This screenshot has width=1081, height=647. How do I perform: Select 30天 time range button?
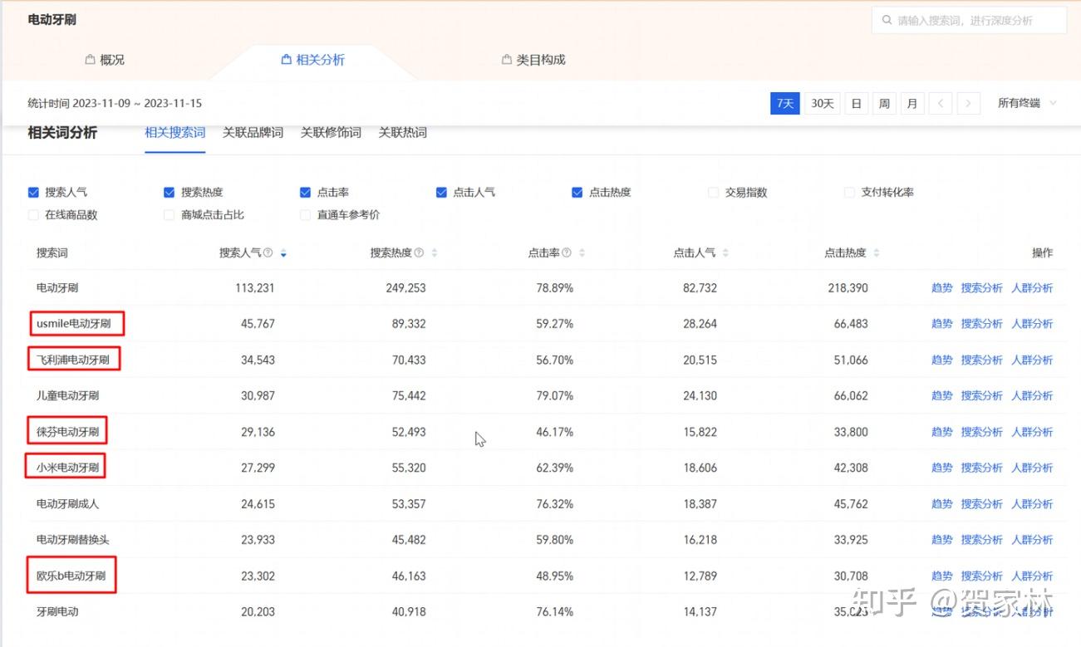[x=822, y=104]
